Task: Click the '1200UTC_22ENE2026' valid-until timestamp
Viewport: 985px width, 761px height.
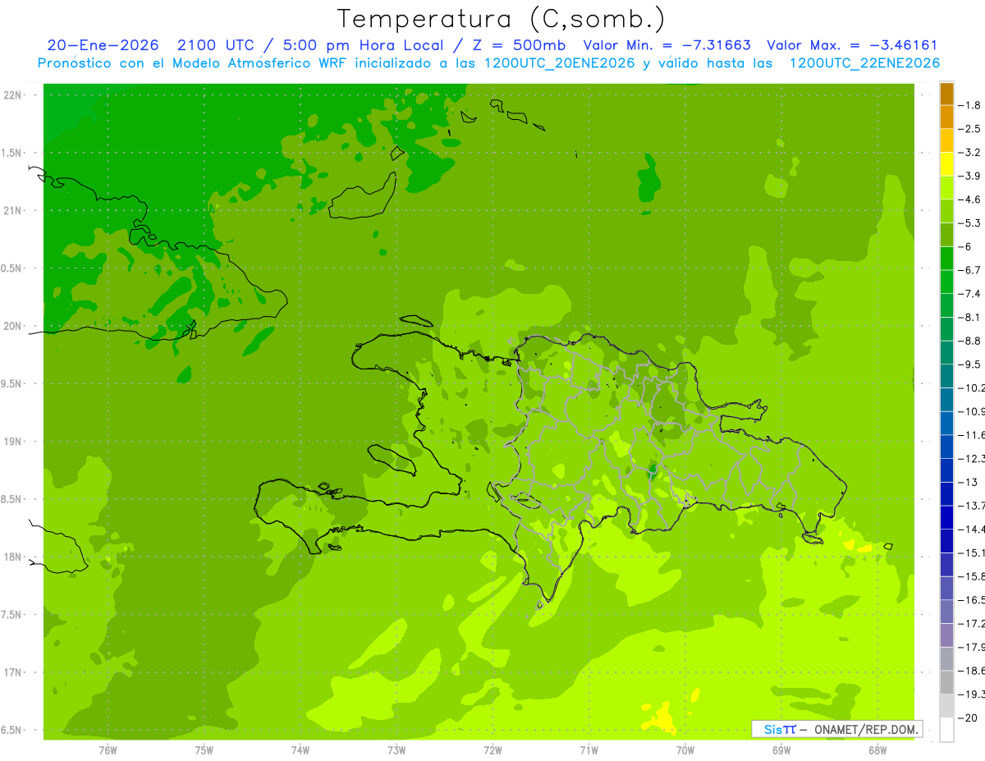Action: point(864,63)
